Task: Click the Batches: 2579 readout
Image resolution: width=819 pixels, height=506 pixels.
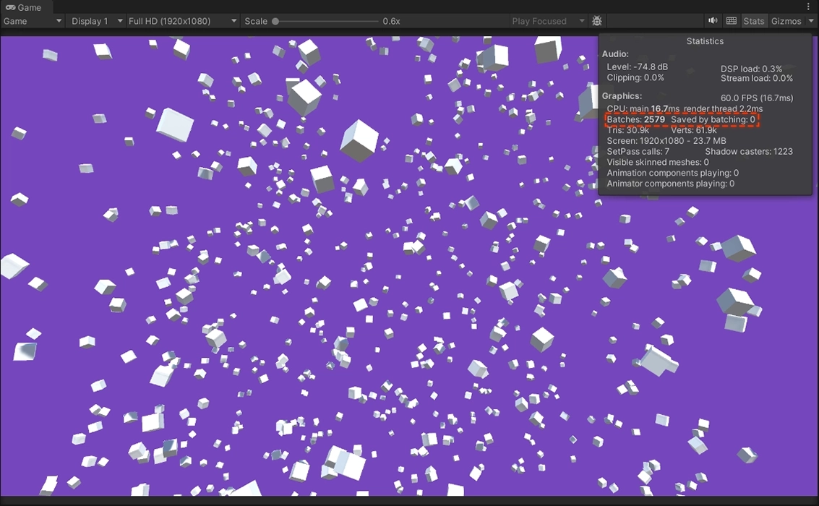Action: point(635,119)
